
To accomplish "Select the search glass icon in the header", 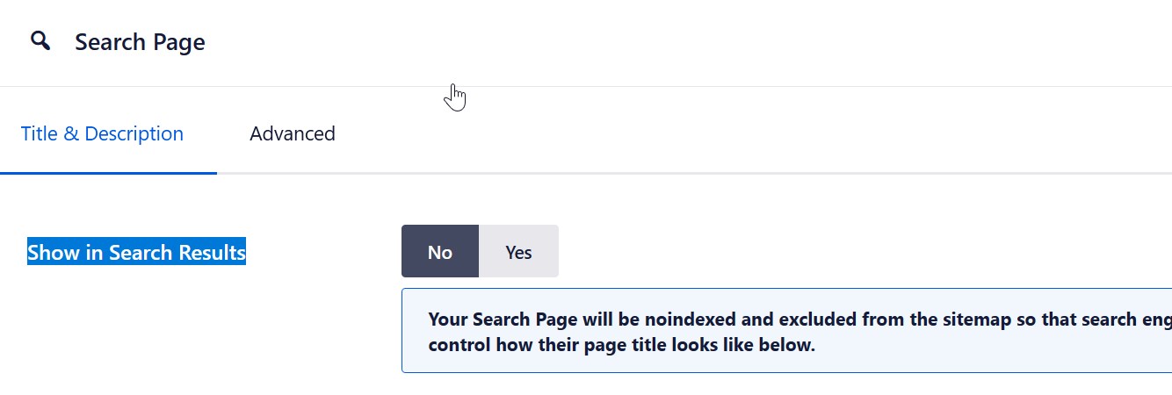I will tap(40, 41).
